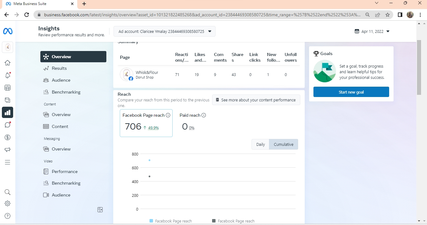Click the 49.9% reach change link
Viewport: 427px width, 225px height.
tap(153, 128)
